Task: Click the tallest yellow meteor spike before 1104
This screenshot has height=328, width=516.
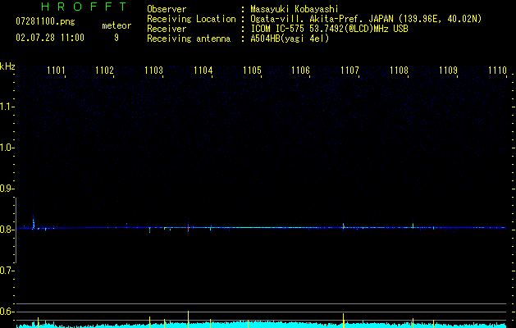Action: tap(188, 319)
